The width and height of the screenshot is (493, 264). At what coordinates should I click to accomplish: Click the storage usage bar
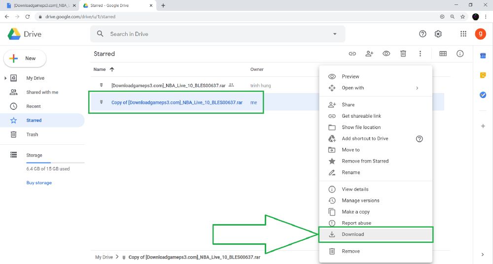55,163
